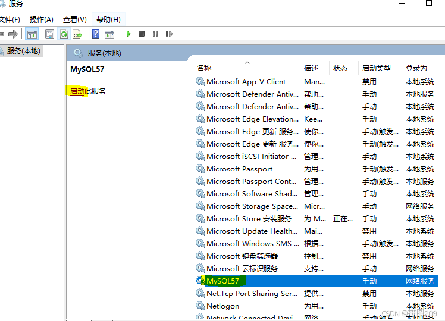Click the gear icon beside Microsoft App-V Client
The height and width of the screenshot is (321, 445).
click(200, 81)
